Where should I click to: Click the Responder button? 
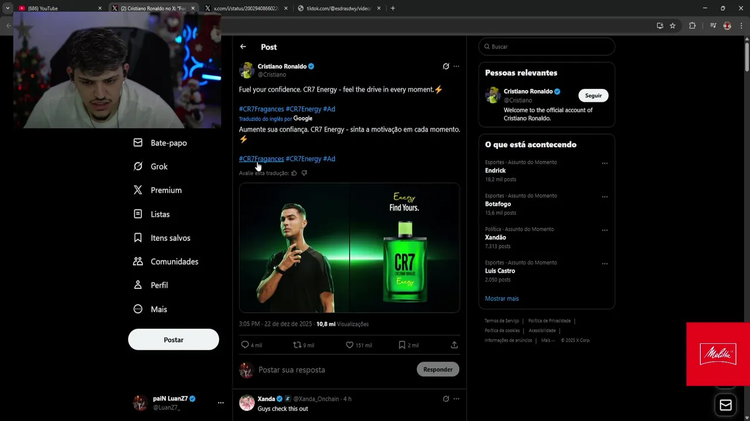(438, 370)
